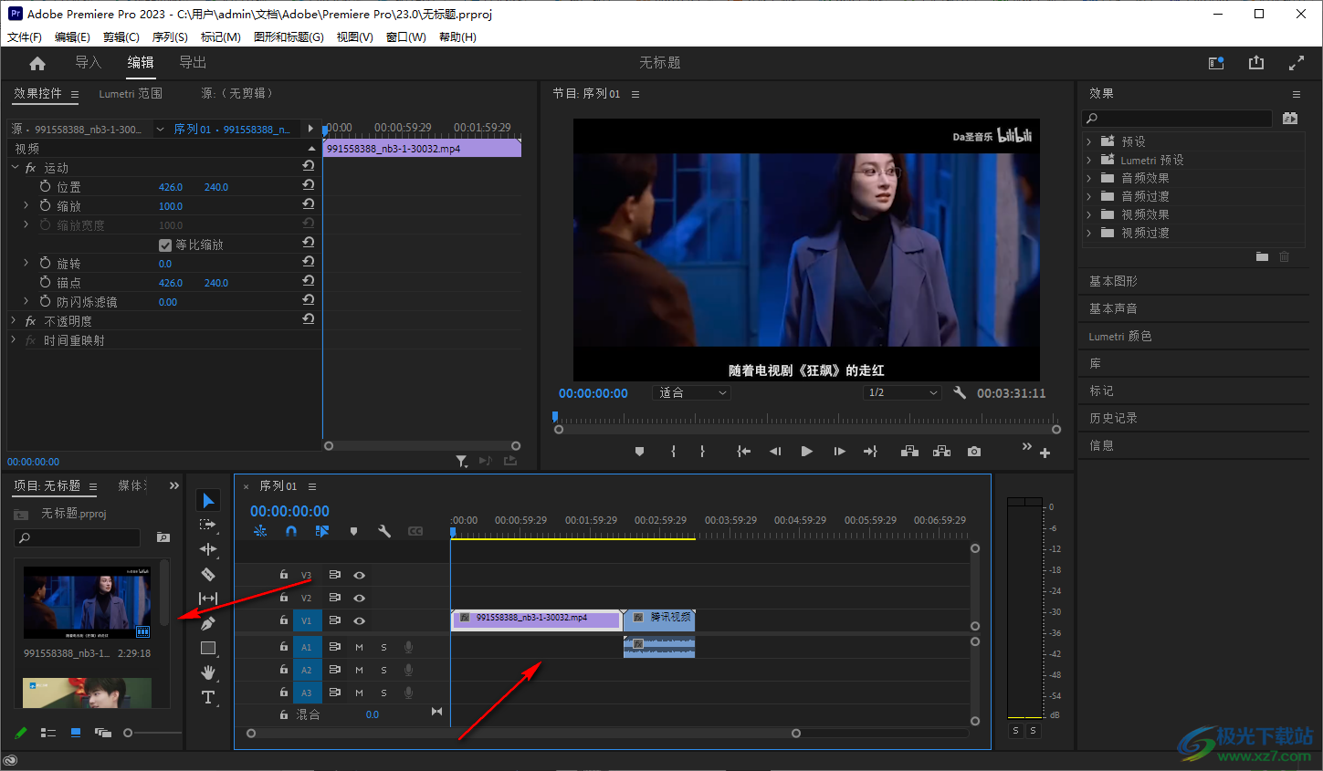Toggle V2 track output eye

[360, 598]
